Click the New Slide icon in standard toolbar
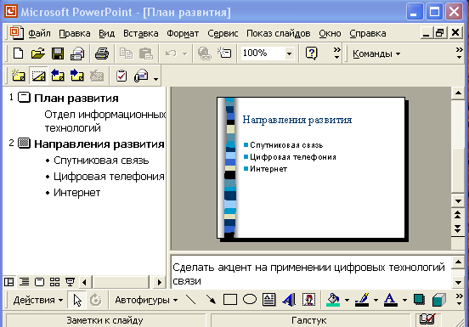The width and height of the screenshot is (469, 327). pos(224,54)
